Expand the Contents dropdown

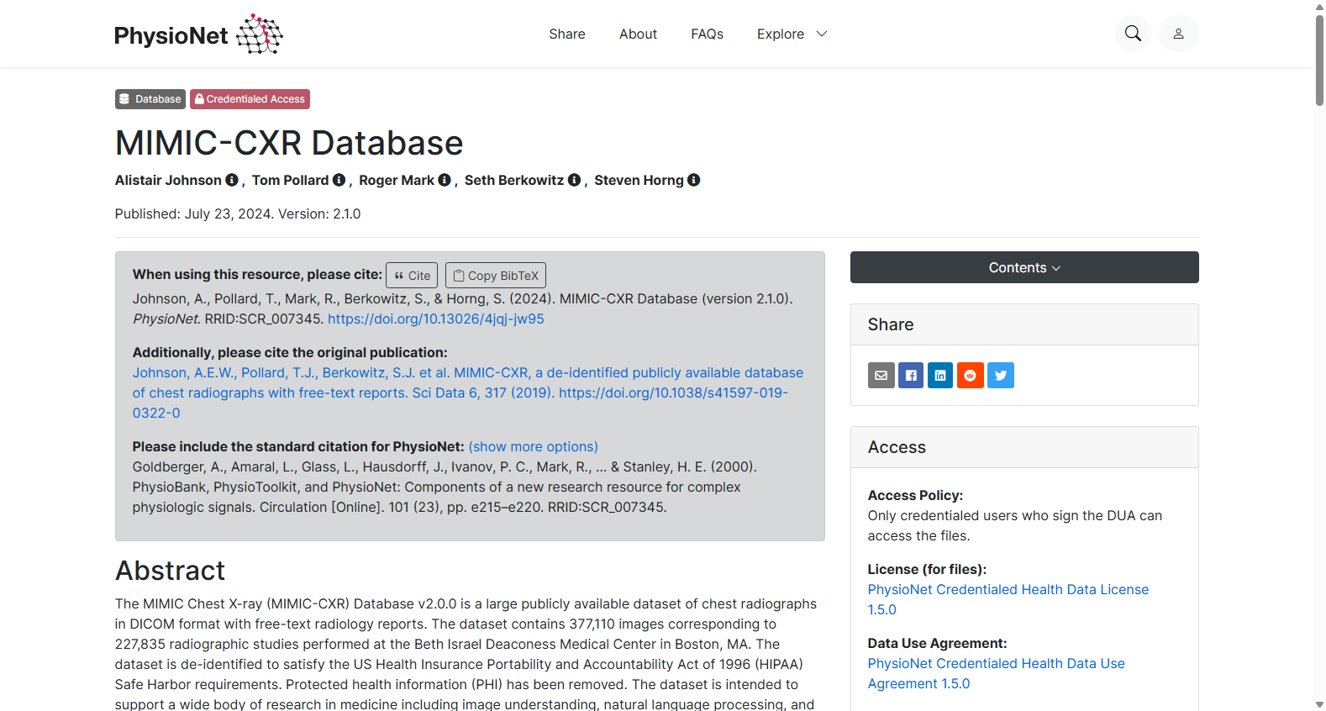(x=1024, y=267)
